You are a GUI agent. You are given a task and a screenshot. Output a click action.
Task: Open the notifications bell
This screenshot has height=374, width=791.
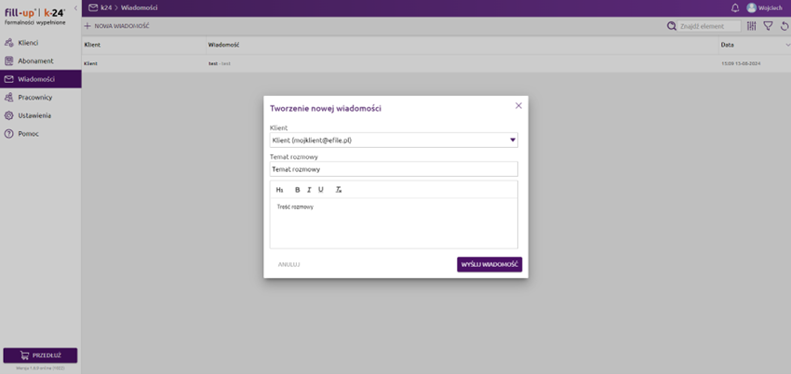(735, 7)
